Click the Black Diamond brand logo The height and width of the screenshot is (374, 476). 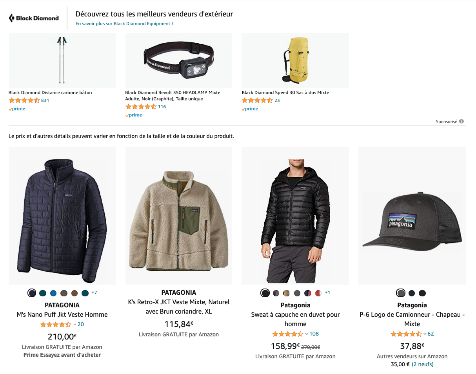click(x=34, y=18)
